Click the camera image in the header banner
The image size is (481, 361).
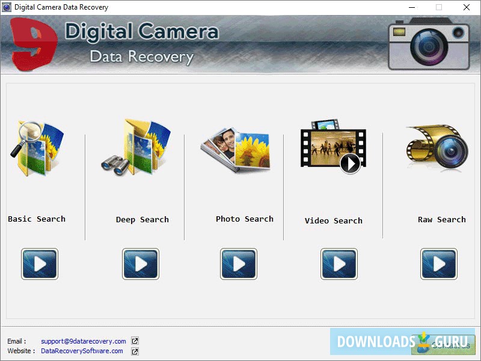[429, 43]
